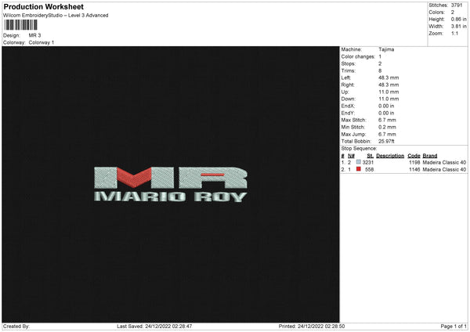Click the 'Code' column header

pyautogui.click(x=414, y=156)
